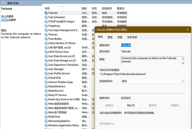The height and width of the screenshot is (129, 192).
Task: Click the Watch Key Service for CMBC icon
Action: [46, 99]
